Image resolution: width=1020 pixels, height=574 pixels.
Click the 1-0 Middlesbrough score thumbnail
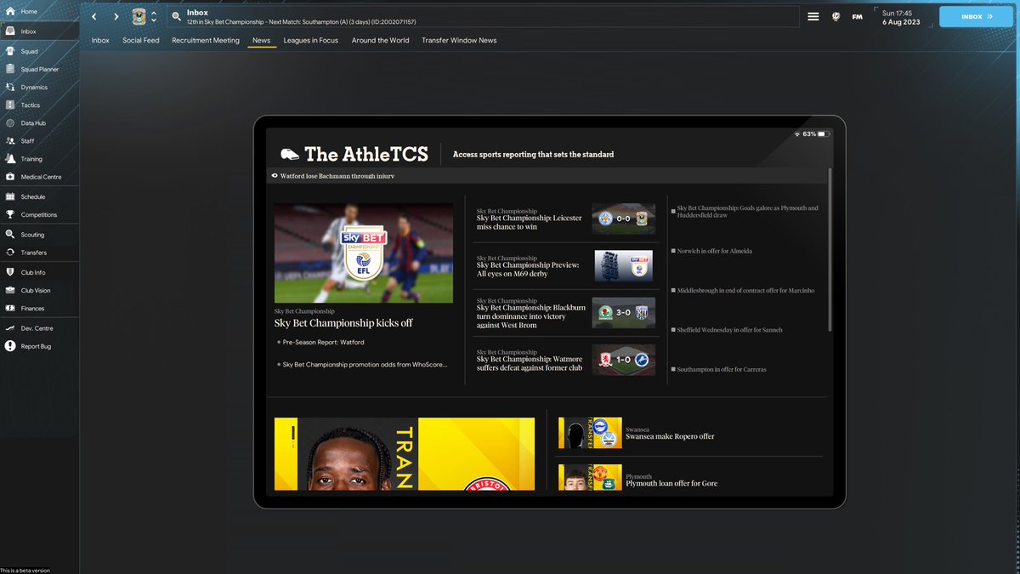[624, 360]
